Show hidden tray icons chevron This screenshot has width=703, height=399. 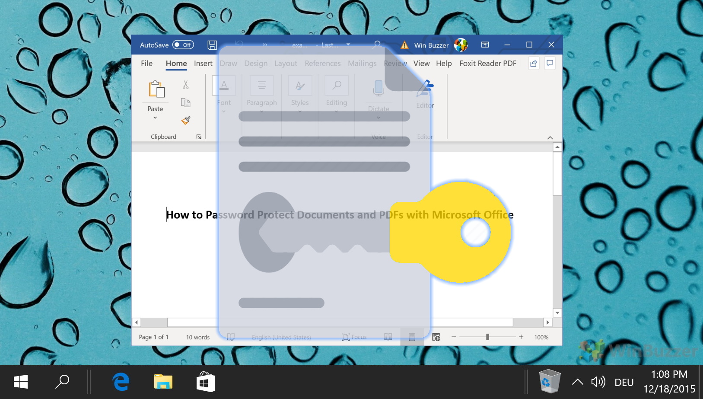click(578, 382)
